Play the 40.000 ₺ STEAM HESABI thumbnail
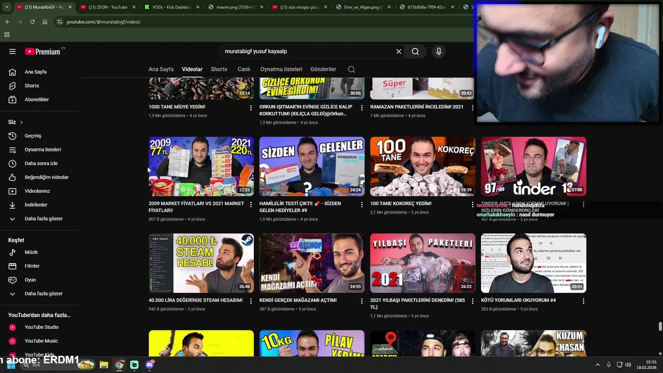The height and width of the screenshot is (373, 663). [201, 263]
